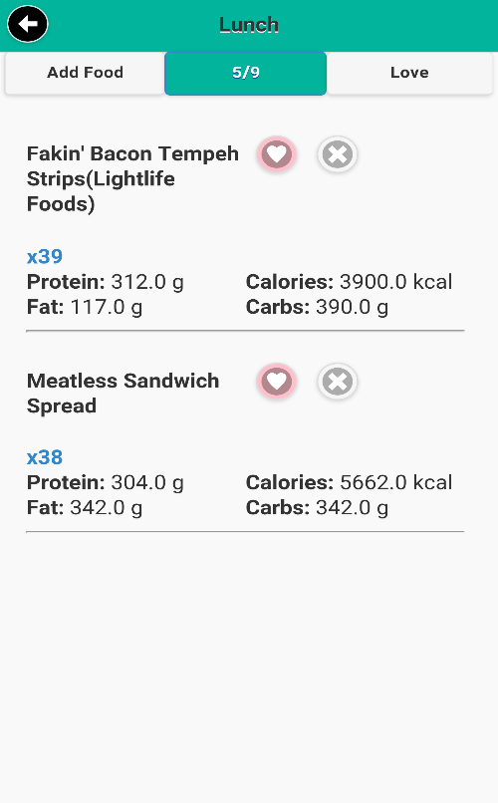Image resolution: width=498 pixels, height=803 pixels.
Task: Go back using the arrow icon
Action: pyautogui.click(x=27, y=24)
